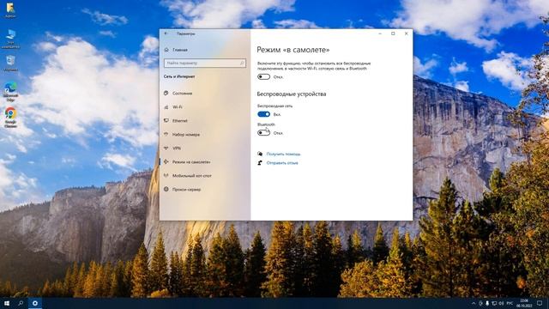Minimize the Параметры window
Screen dimensions: 549x309
(380, 33)
